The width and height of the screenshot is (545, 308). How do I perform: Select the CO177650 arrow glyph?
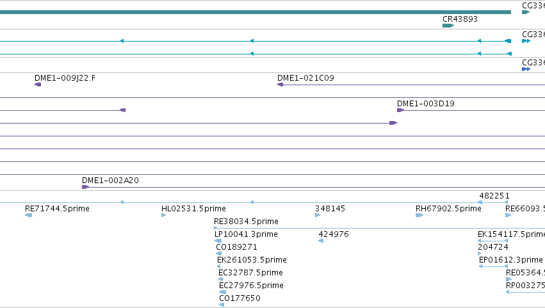coord(222,305)
